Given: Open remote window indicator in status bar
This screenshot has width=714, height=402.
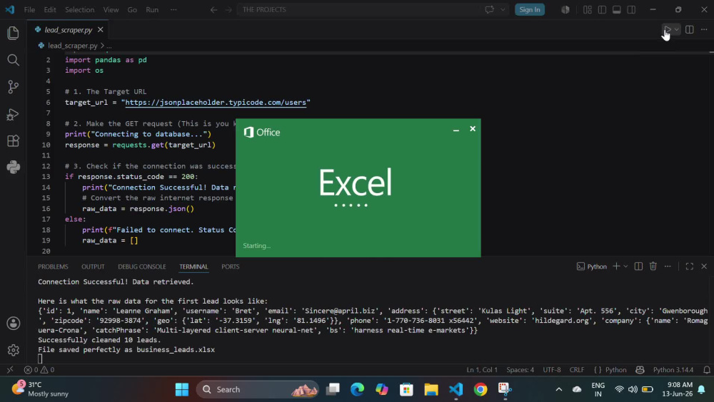Looking at the screenshot, I should pyautogui.click(x=10, y=370).
